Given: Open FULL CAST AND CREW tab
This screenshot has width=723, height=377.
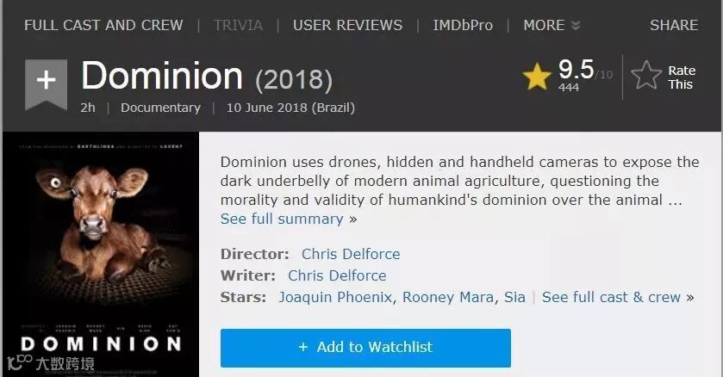Looking at the screenshot, I should [103, 25].
